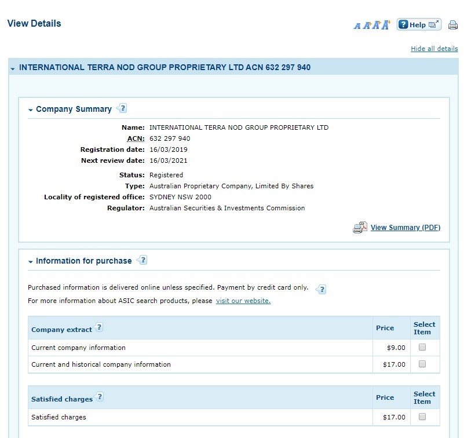Viewport: 464px width, 438px height.
Task: Click registration date value 16/03/2019
Action: [x=169, y=149]
